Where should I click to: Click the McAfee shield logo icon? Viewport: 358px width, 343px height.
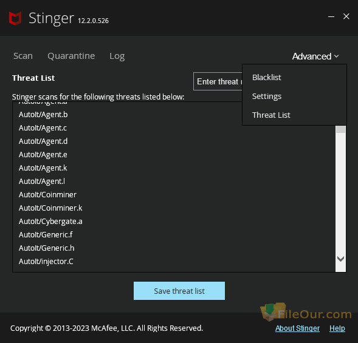(15, 18)
